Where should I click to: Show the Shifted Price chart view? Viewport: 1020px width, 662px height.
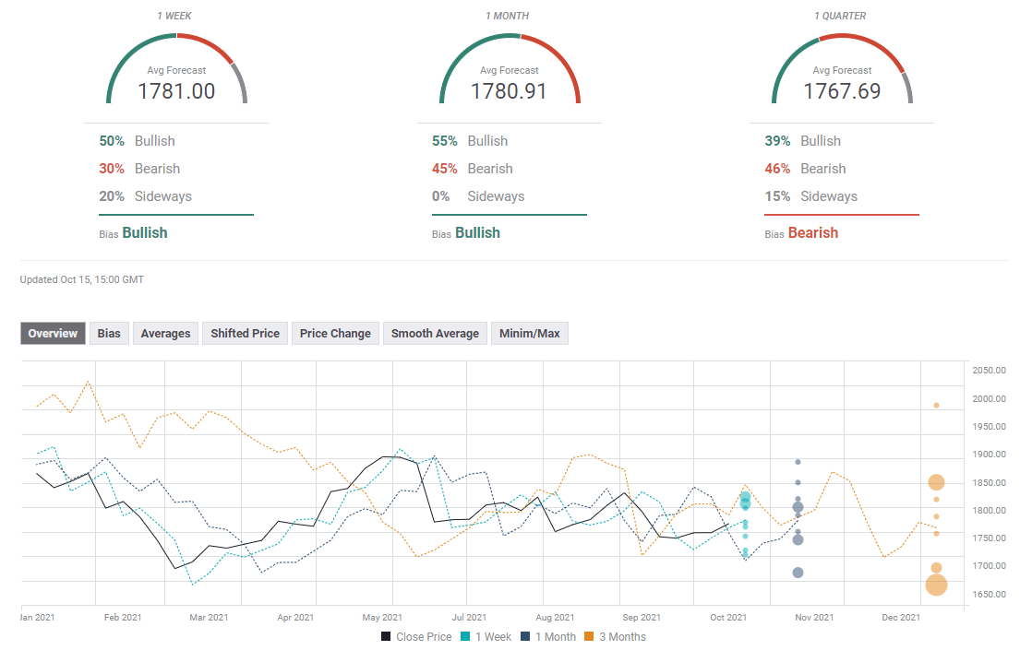[x=245, y=334]
